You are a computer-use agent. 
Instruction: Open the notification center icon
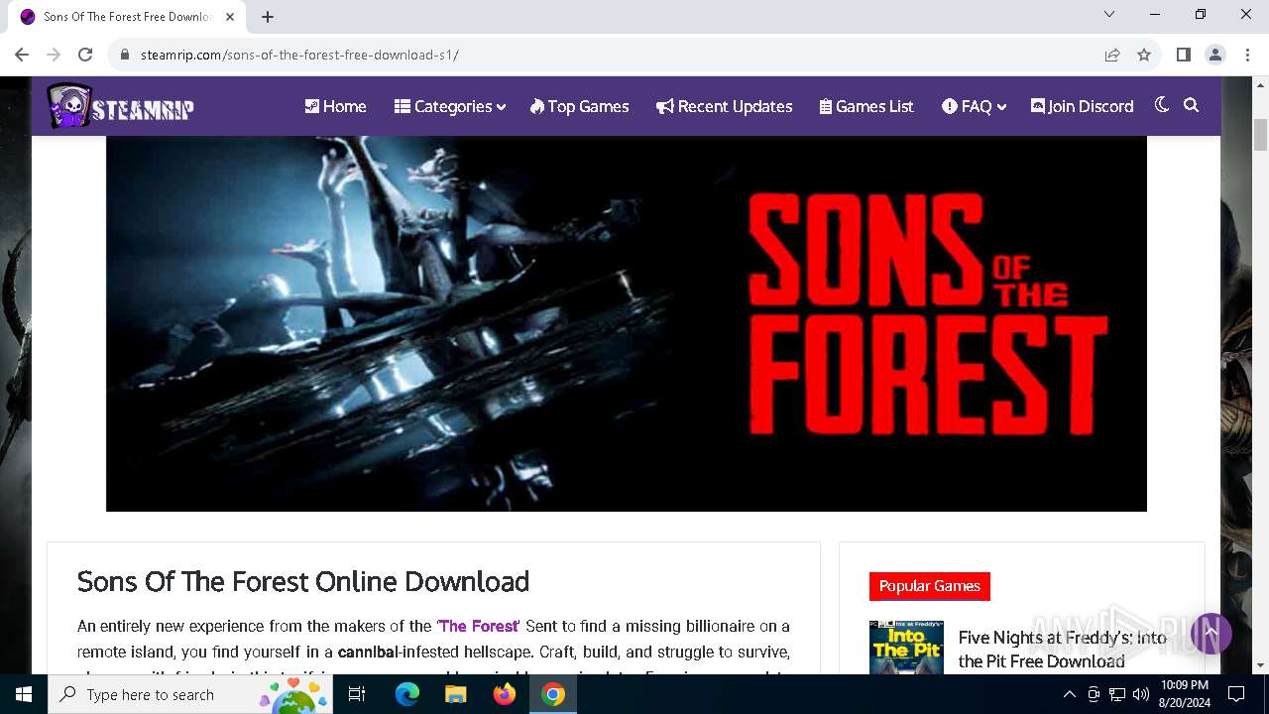tap(1236, 694)
